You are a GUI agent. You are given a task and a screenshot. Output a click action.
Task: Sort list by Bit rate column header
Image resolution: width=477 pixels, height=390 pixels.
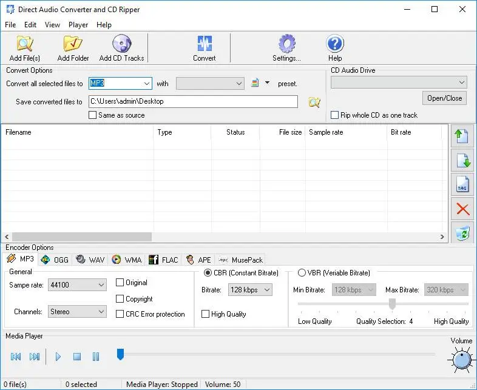coord(414,132)
